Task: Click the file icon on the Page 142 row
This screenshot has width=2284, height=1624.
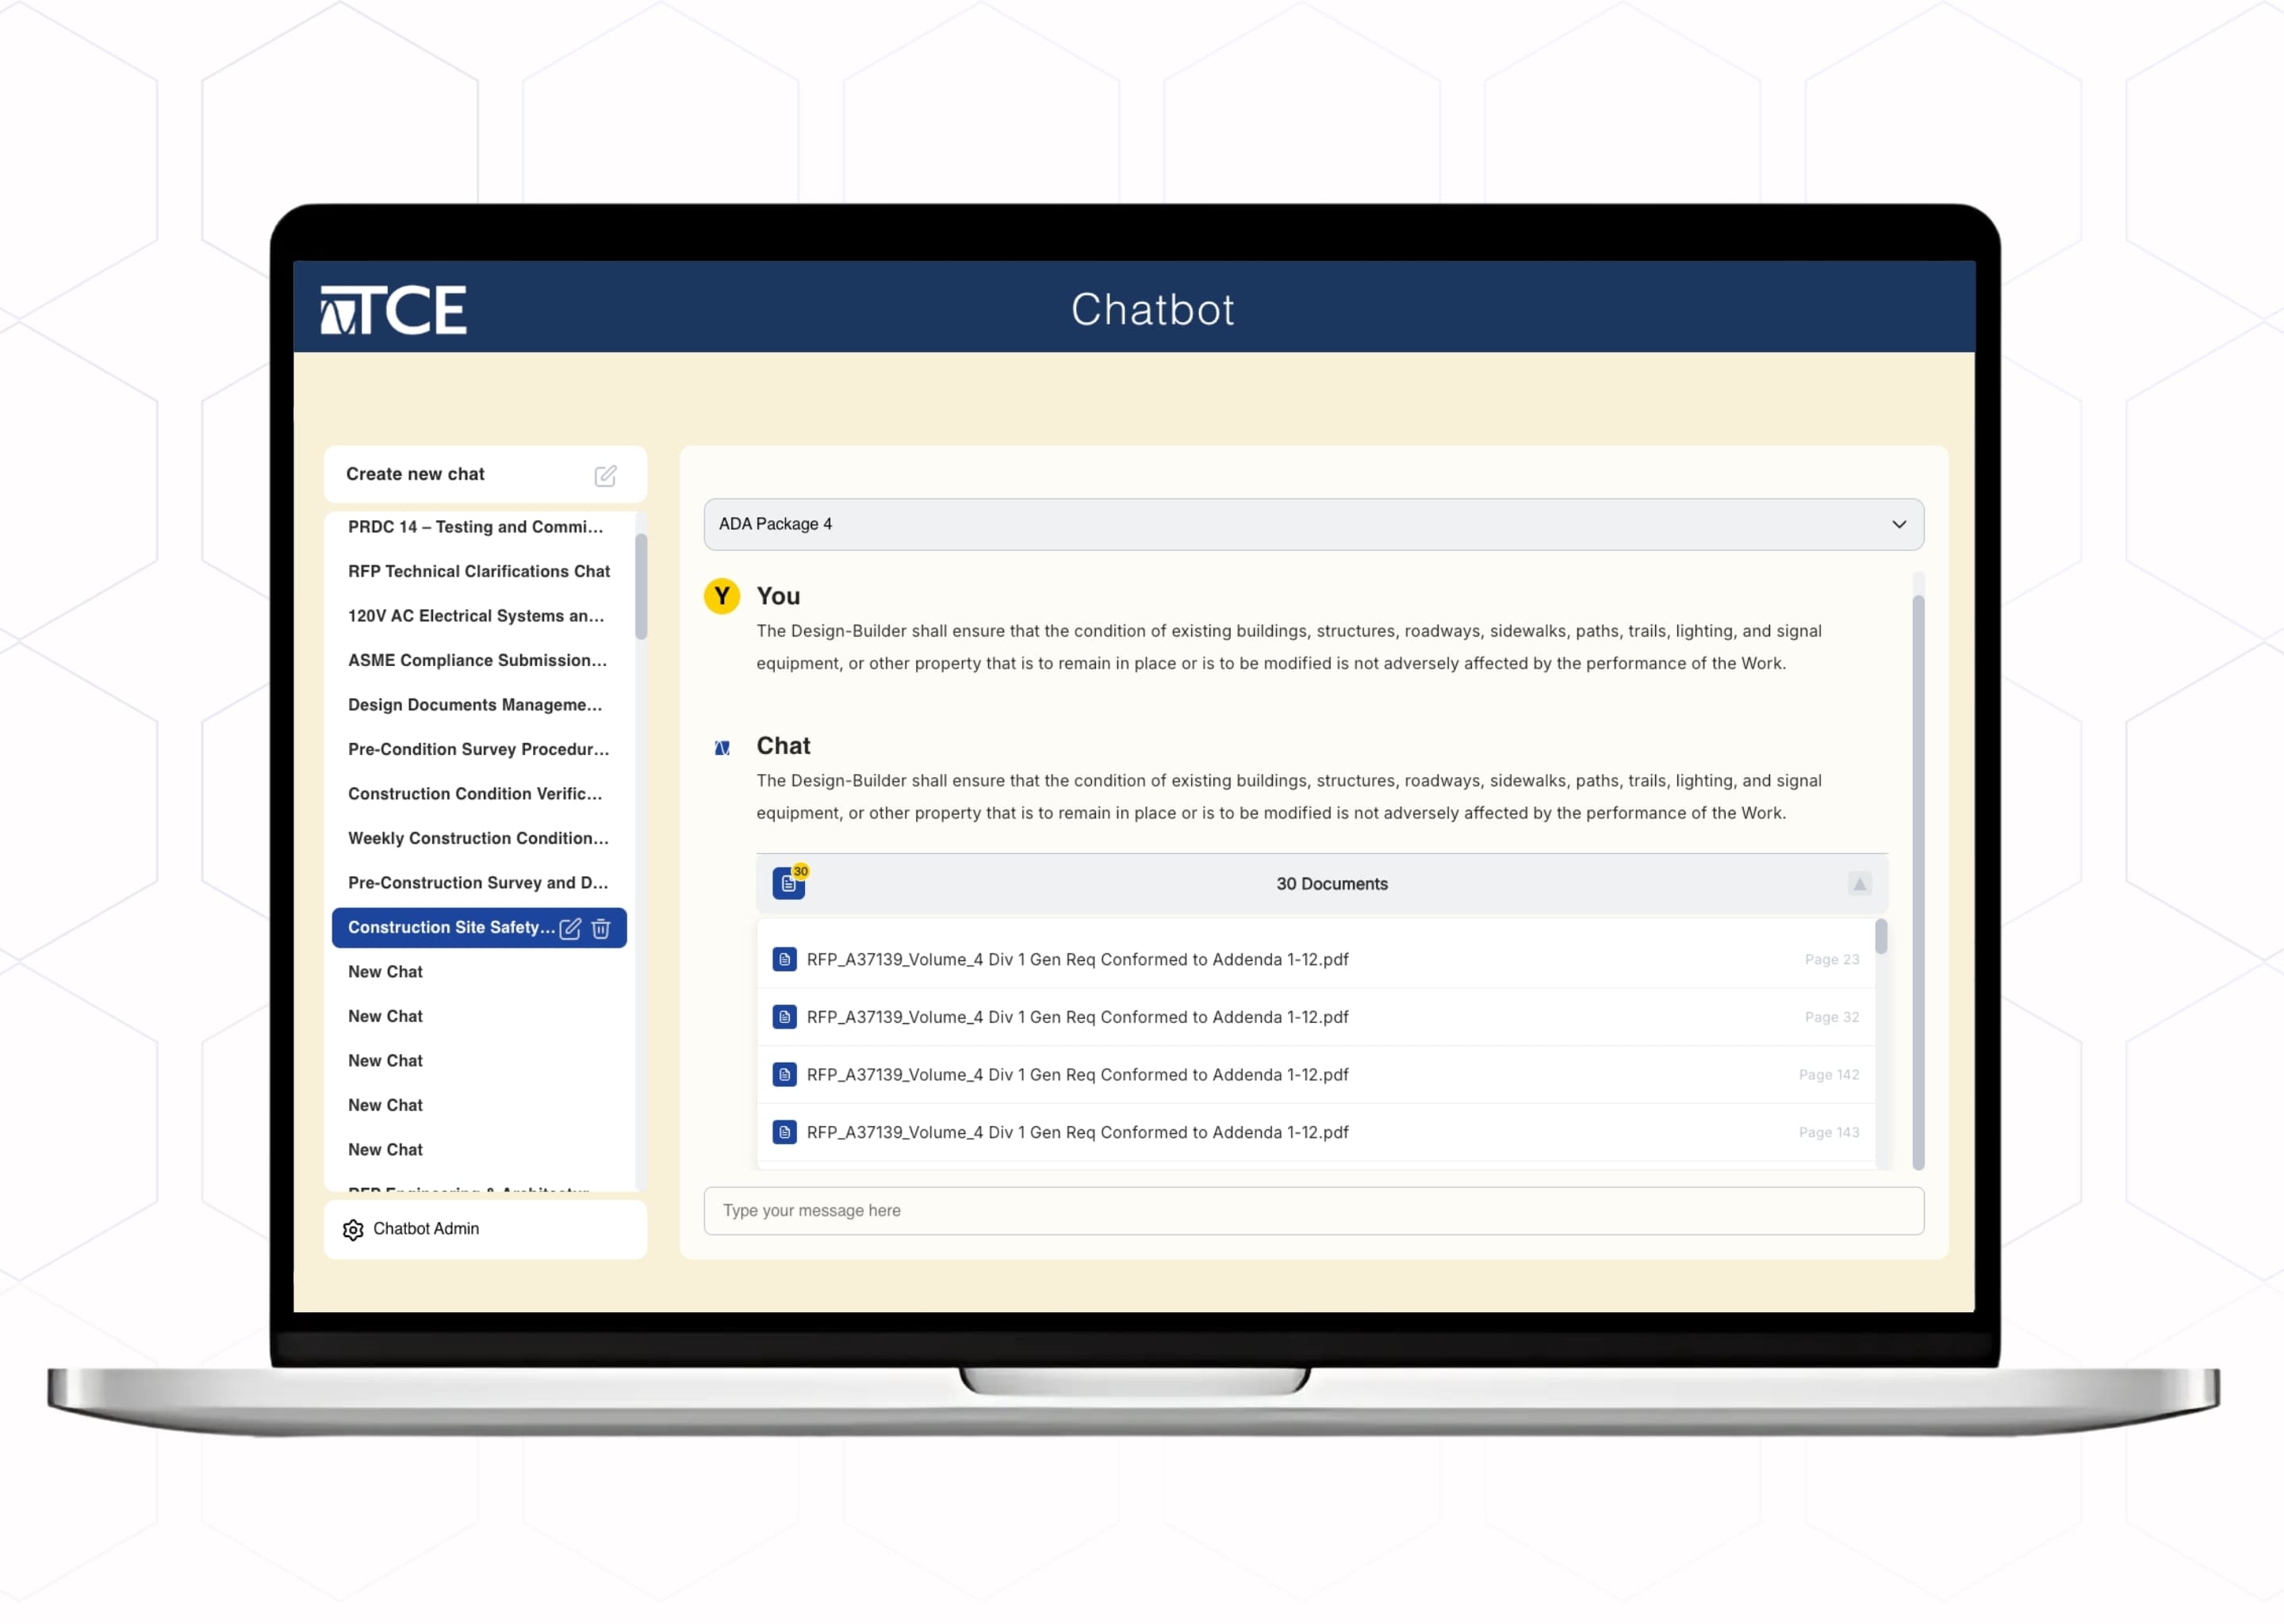Action: pyautogui.click(x=785, y=1075)
